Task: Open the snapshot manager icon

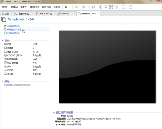Action: click(94, 7)
